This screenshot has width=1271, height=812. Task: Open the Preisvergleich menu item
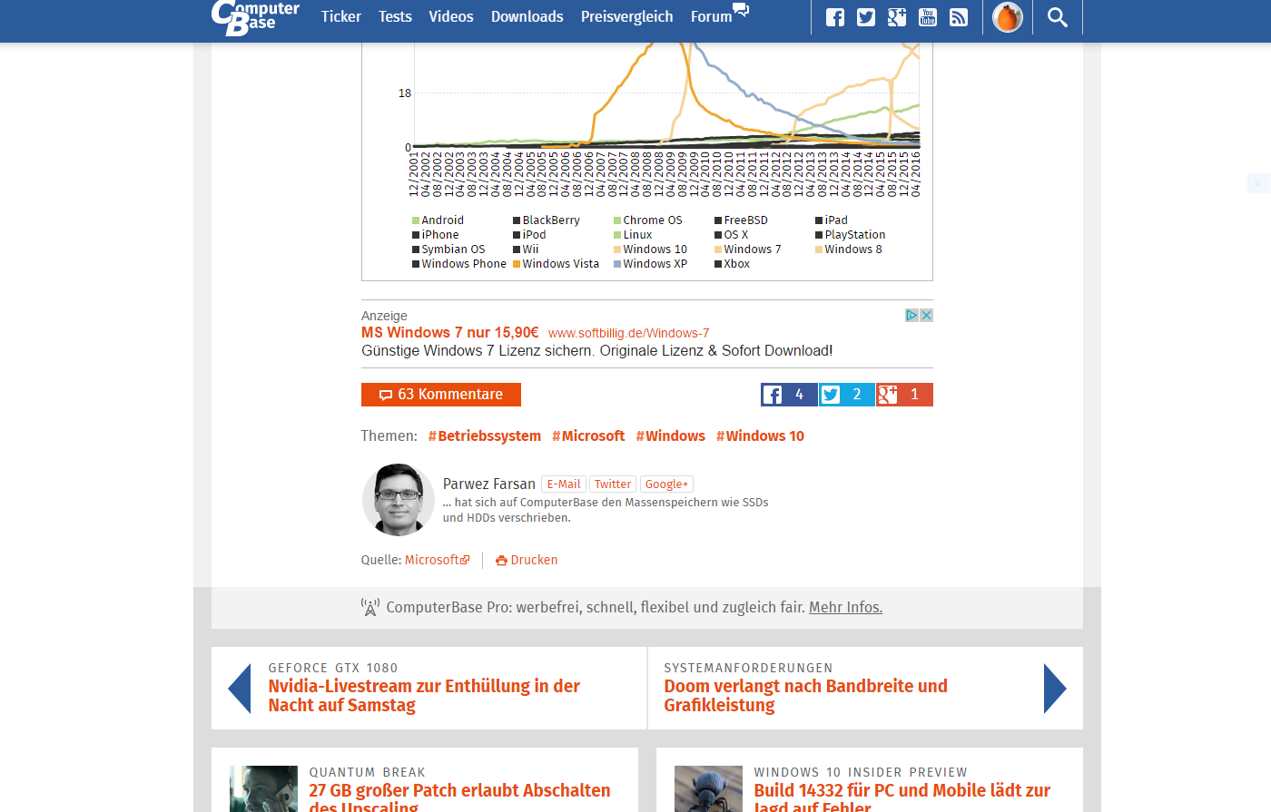point(627,16)
